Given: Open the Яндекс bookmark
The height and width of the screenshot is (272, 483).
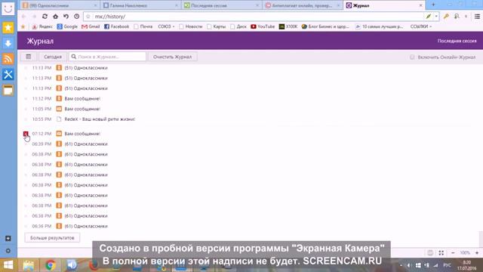Looking at the screenshot, I should [42, 27].
